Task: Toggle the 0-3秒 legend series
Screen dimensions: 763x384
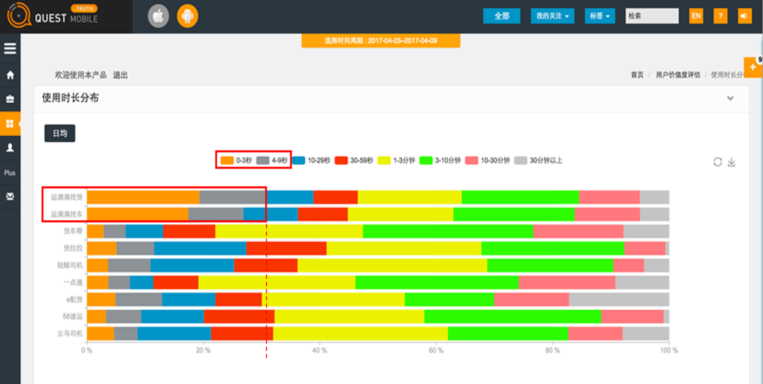Action: [x=236, y=160]
